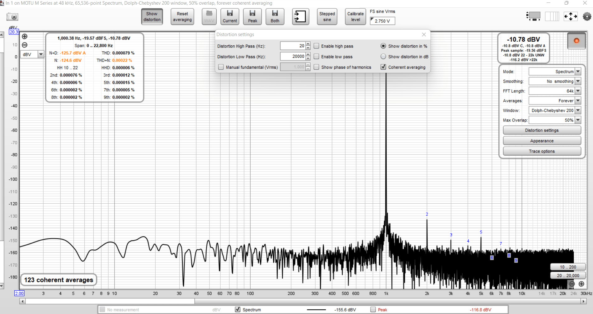Select Show distortion in %
This screenshot has height=314, width=593.
coord(383,46)
